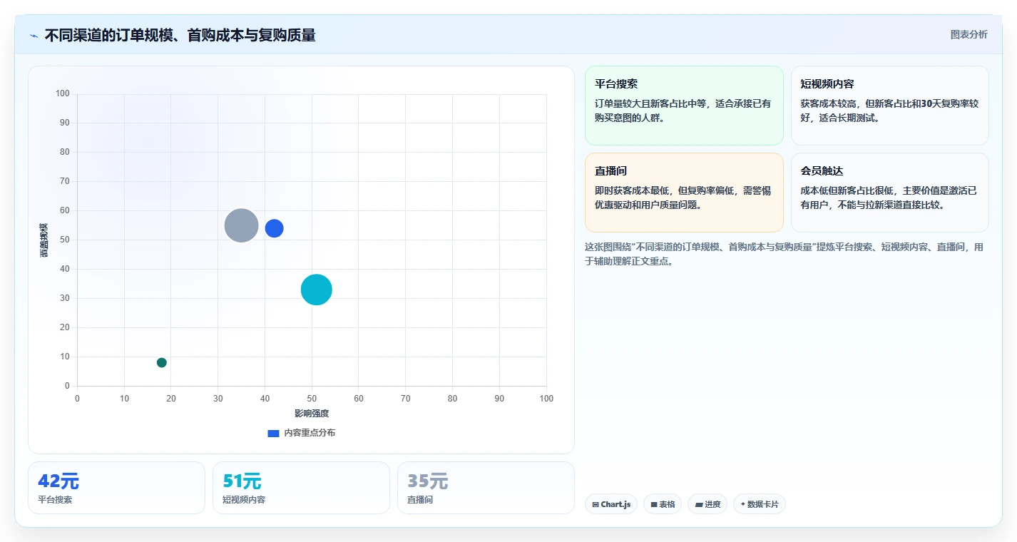Click the 影响强度 x-axis title
Viewport: 1017px width, 542px height.
tap(312, 414)
